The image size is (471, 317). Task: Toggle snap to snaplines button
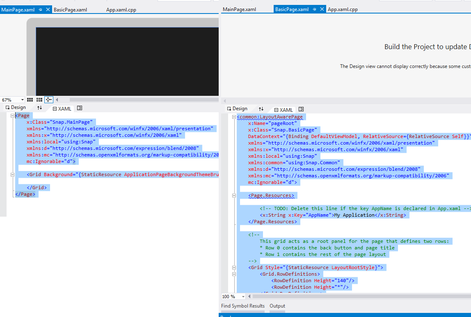click(49, 100)
